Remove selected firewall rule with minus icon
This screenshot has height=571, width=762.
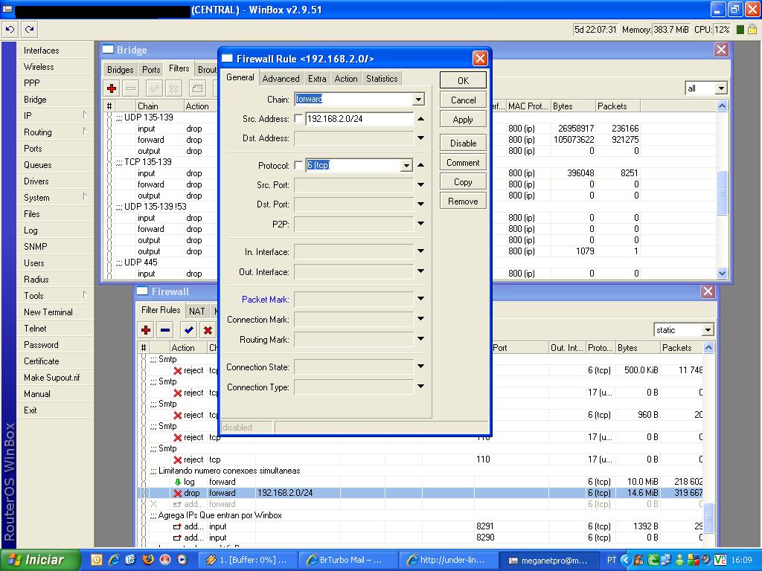point(165,330)
